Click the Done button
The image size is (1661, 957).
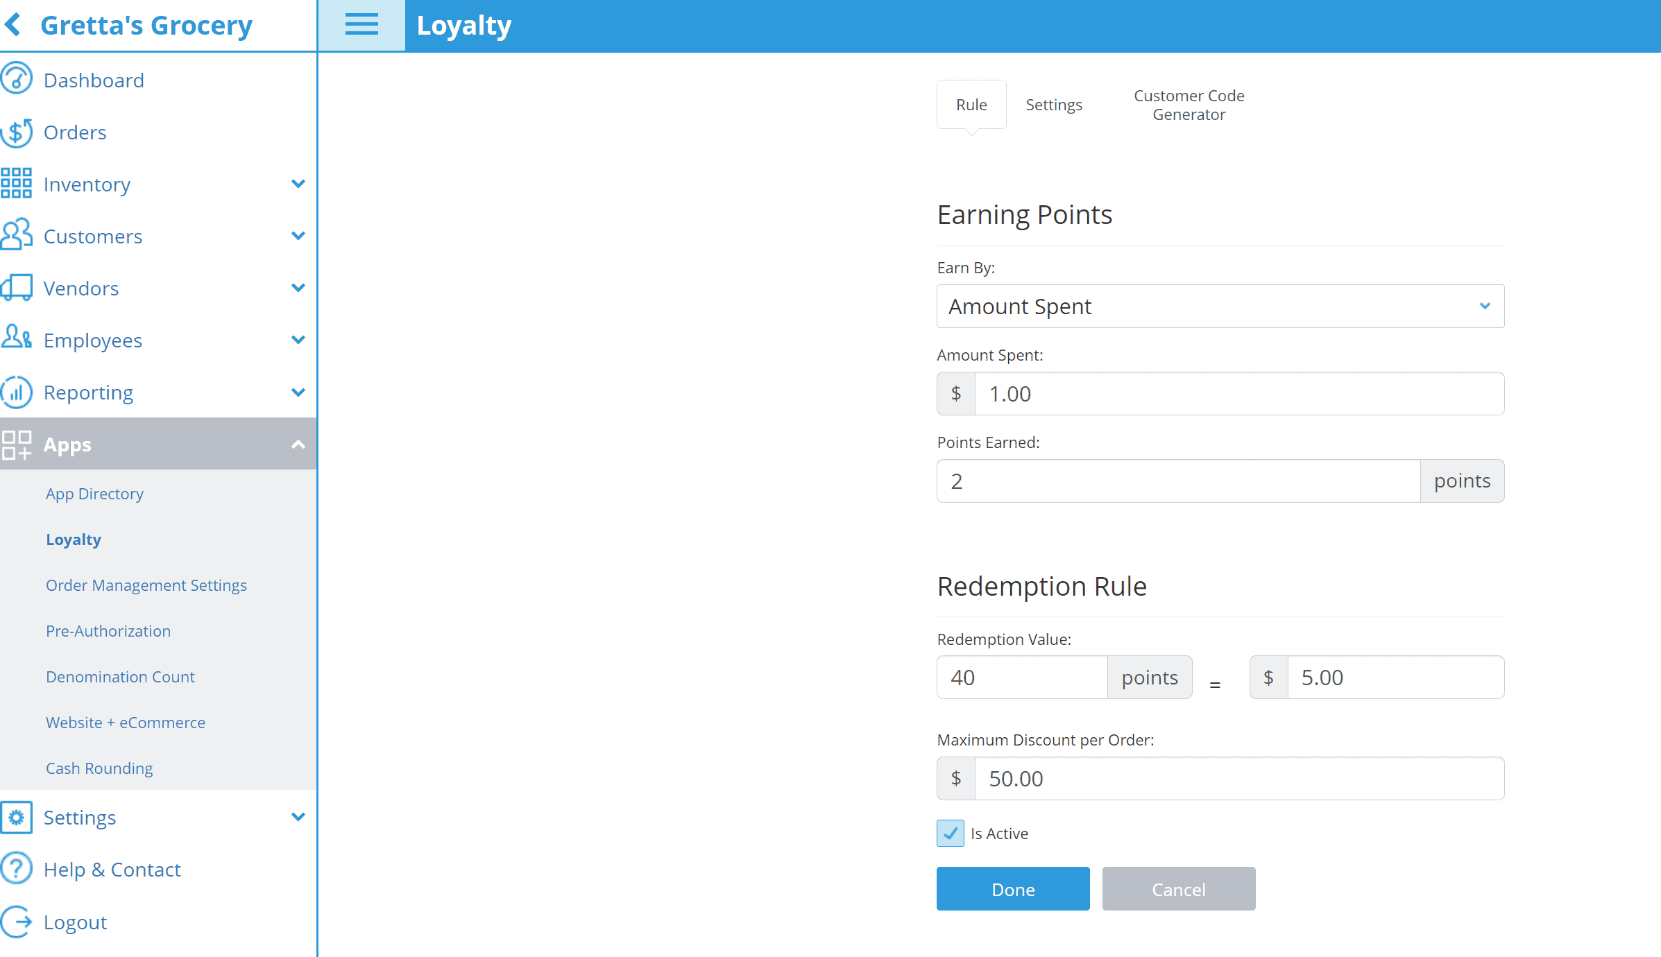1014,888
